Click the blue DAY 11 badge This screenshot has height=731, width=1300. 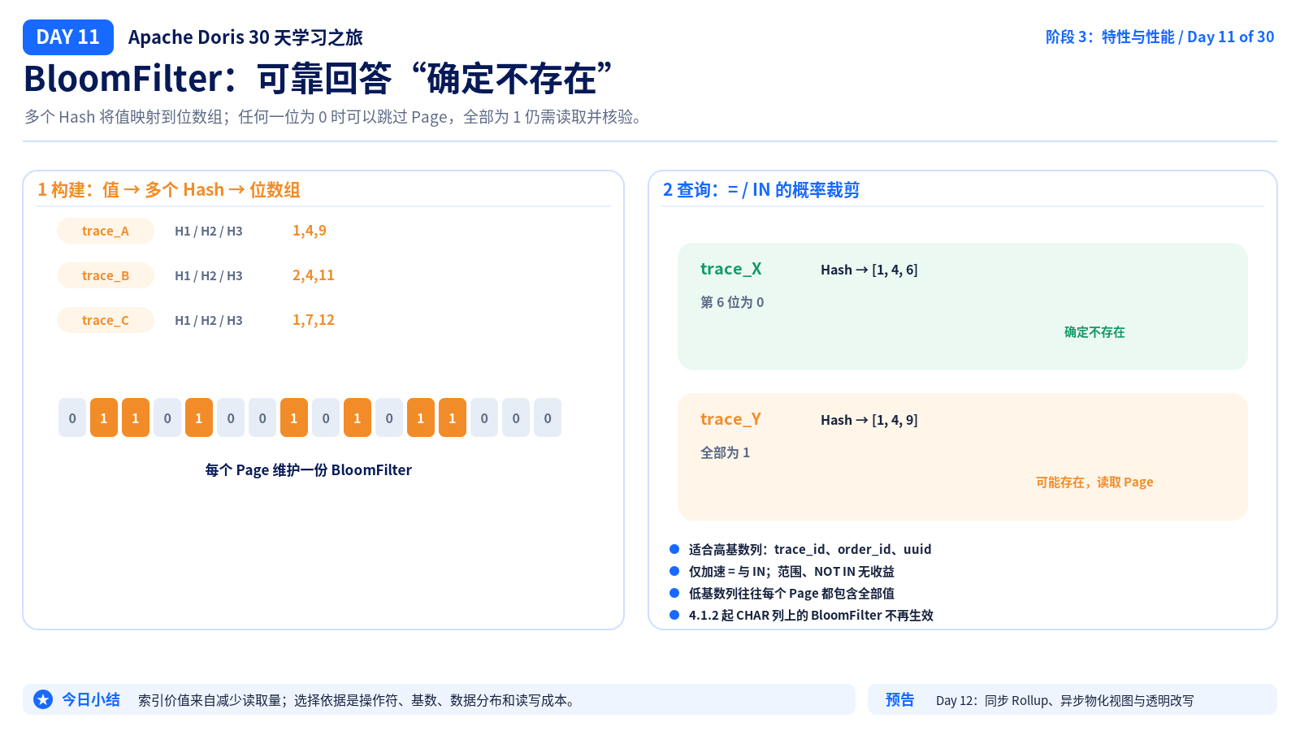(68, 37)
